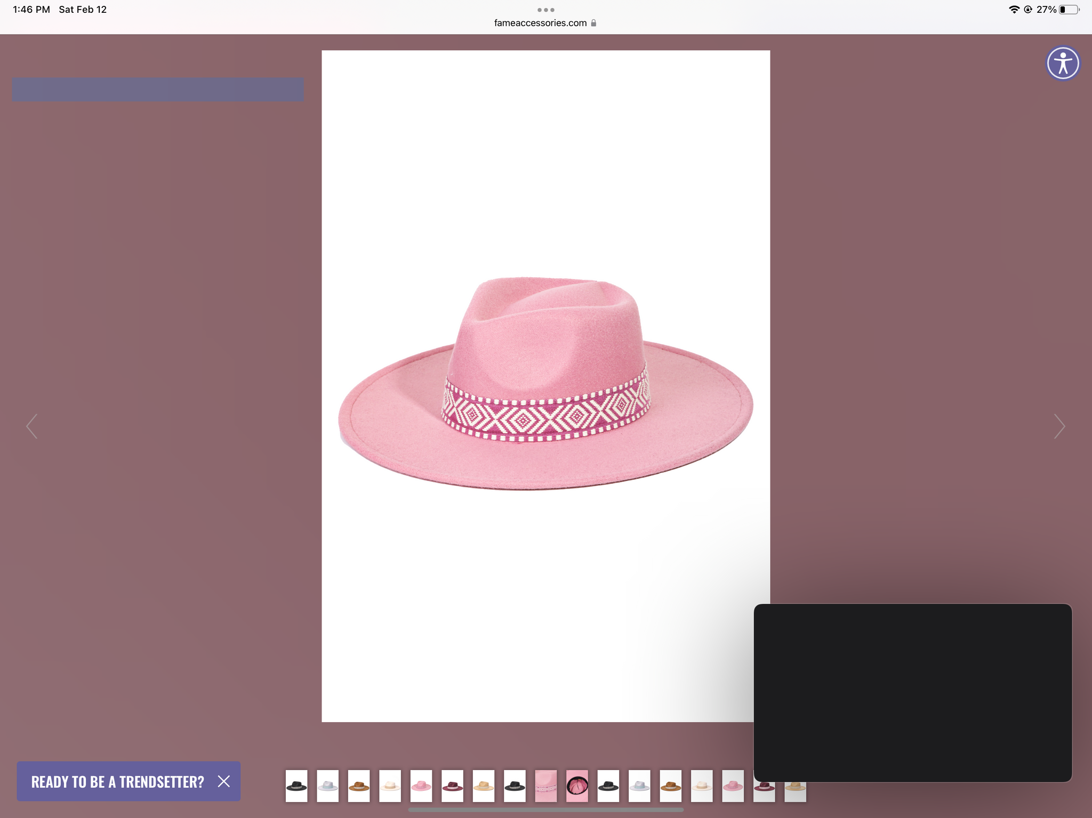Go to previous image with left chevron
1092x818 pixels.
32,426
